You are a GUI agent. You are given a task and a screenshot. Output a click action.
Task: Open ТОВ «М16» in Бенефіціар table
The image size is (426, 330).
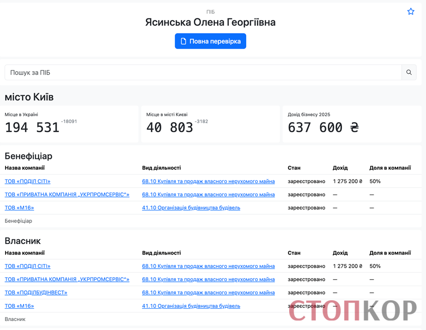tap(19, 208)
